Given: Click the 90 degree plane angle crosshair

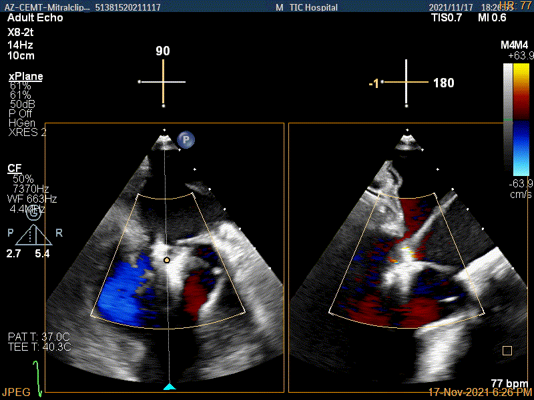Looking at the screenshot, I should 163,81.
